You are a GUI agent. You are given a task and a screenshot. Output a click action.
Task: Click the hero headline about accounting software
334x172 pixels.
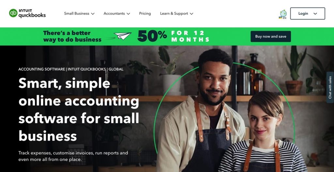[79, 110]
